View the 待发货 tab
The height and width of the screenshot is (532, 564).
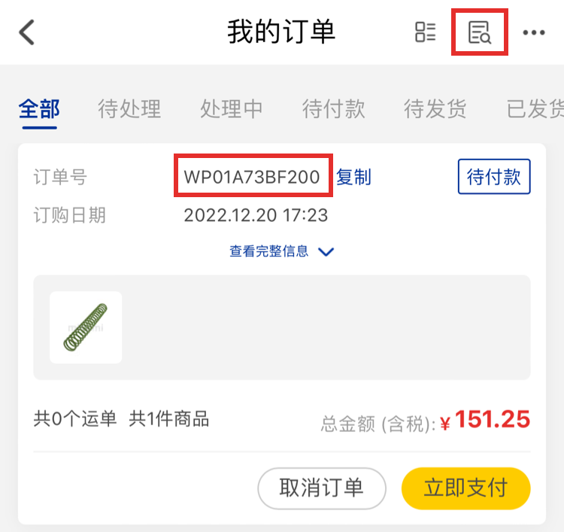(435, 108)
